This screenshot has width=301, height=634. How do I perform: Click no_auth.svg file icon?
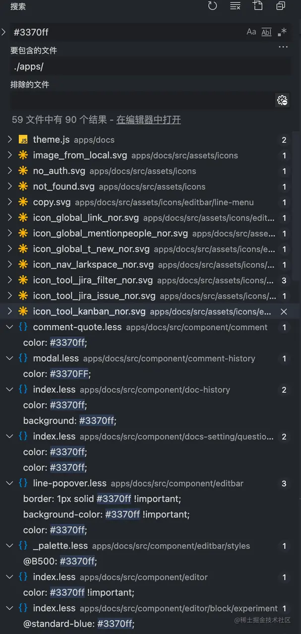click(x=23, y=171)
